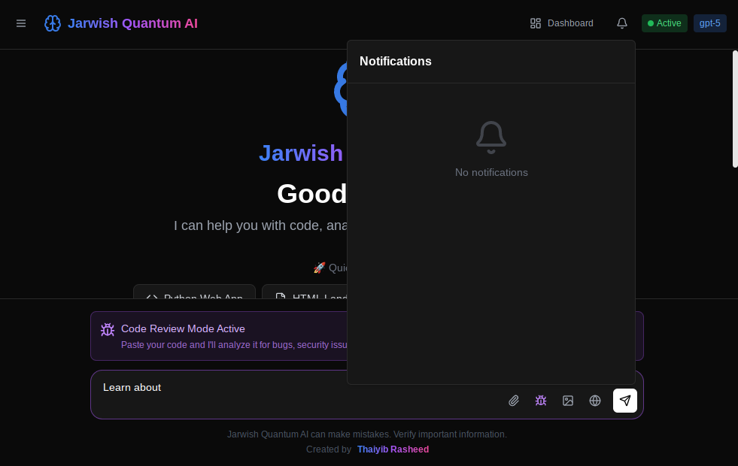
Task: Go to Dashboard from the top bar
Action: click(x=570, y=23)
